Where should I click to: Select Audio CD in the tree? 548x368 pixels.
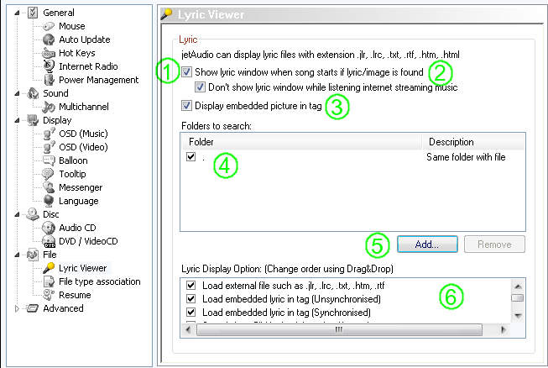pyautogui.click(x=77, y=228)
